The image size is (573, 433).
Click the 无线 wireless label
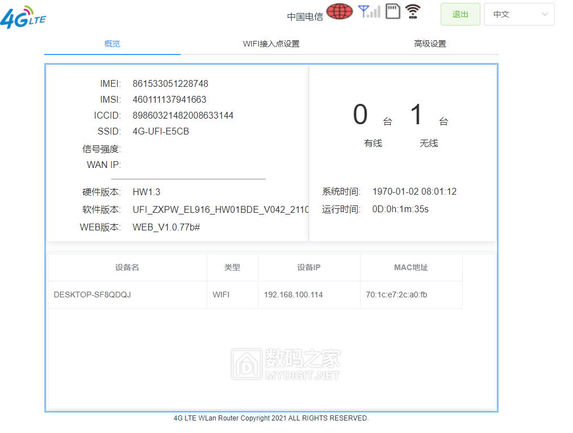tap(429, 143)
